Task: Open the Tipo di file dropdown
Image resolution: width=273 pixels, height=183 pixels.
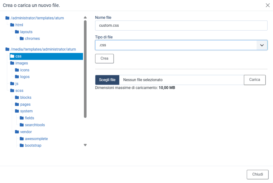Action: coord(181,45)
